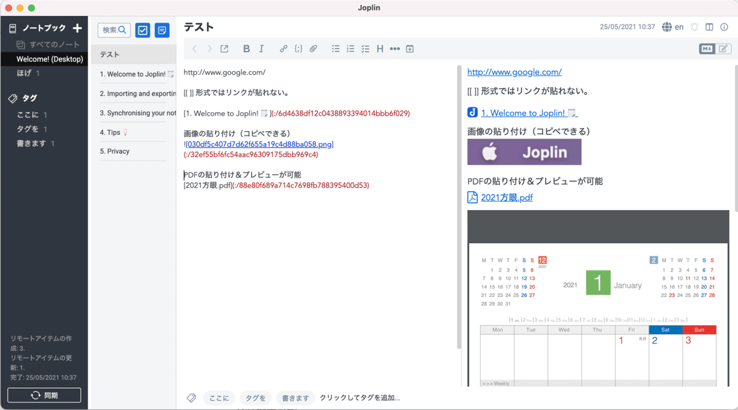
Task: Insert a code block with braces icon
Action: pyautogui.click(x=298, y=49)
